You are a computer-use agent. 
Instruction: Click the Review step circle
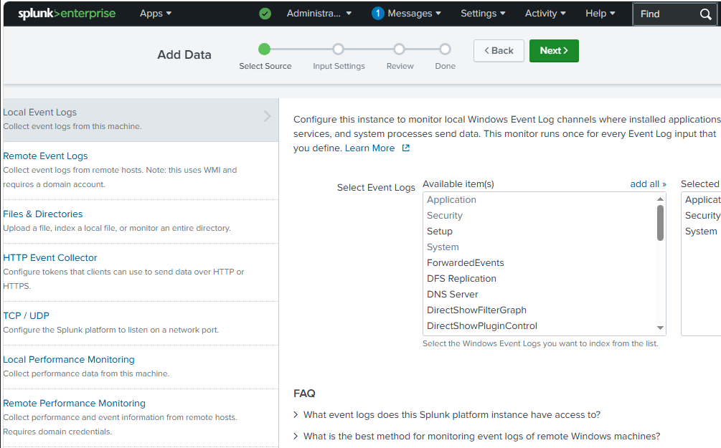point(399,49)
